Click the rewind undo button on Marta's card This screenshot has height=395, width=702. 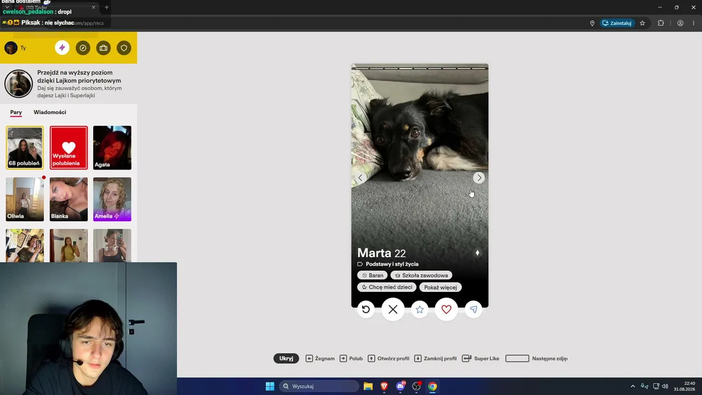[x=366, y=309]
